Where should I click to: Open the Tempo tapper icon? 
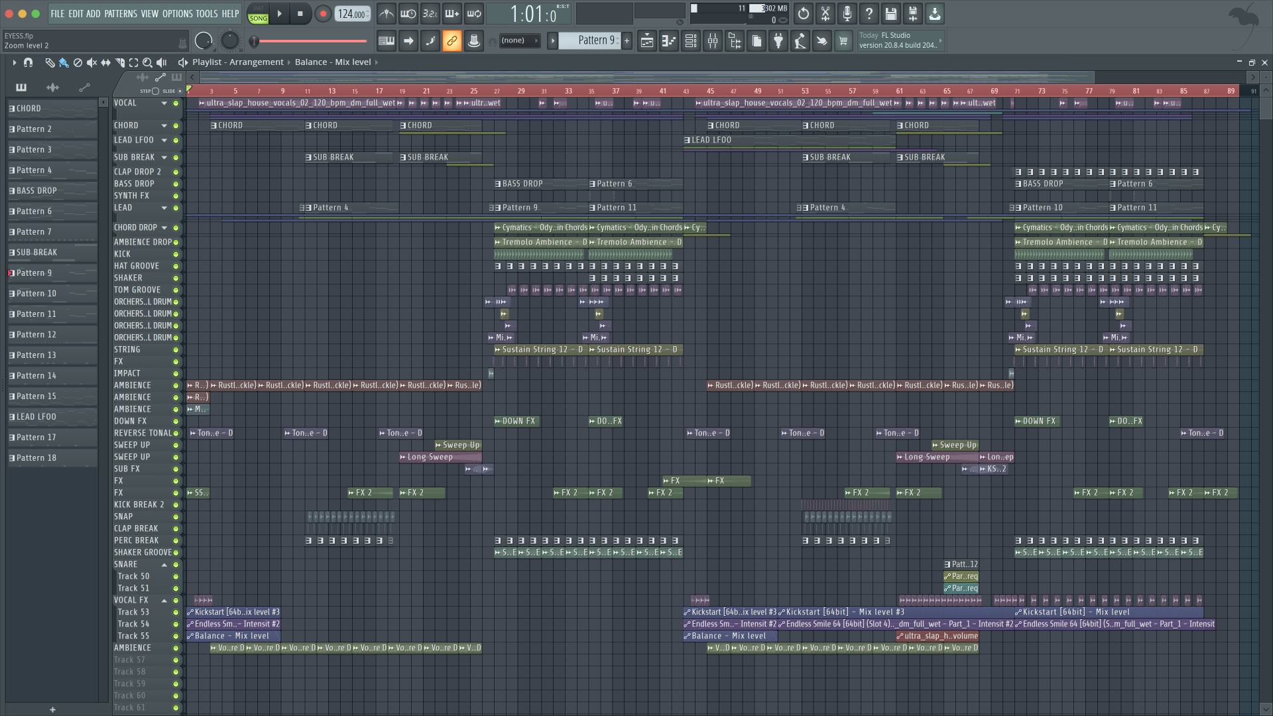click(800, 41)
